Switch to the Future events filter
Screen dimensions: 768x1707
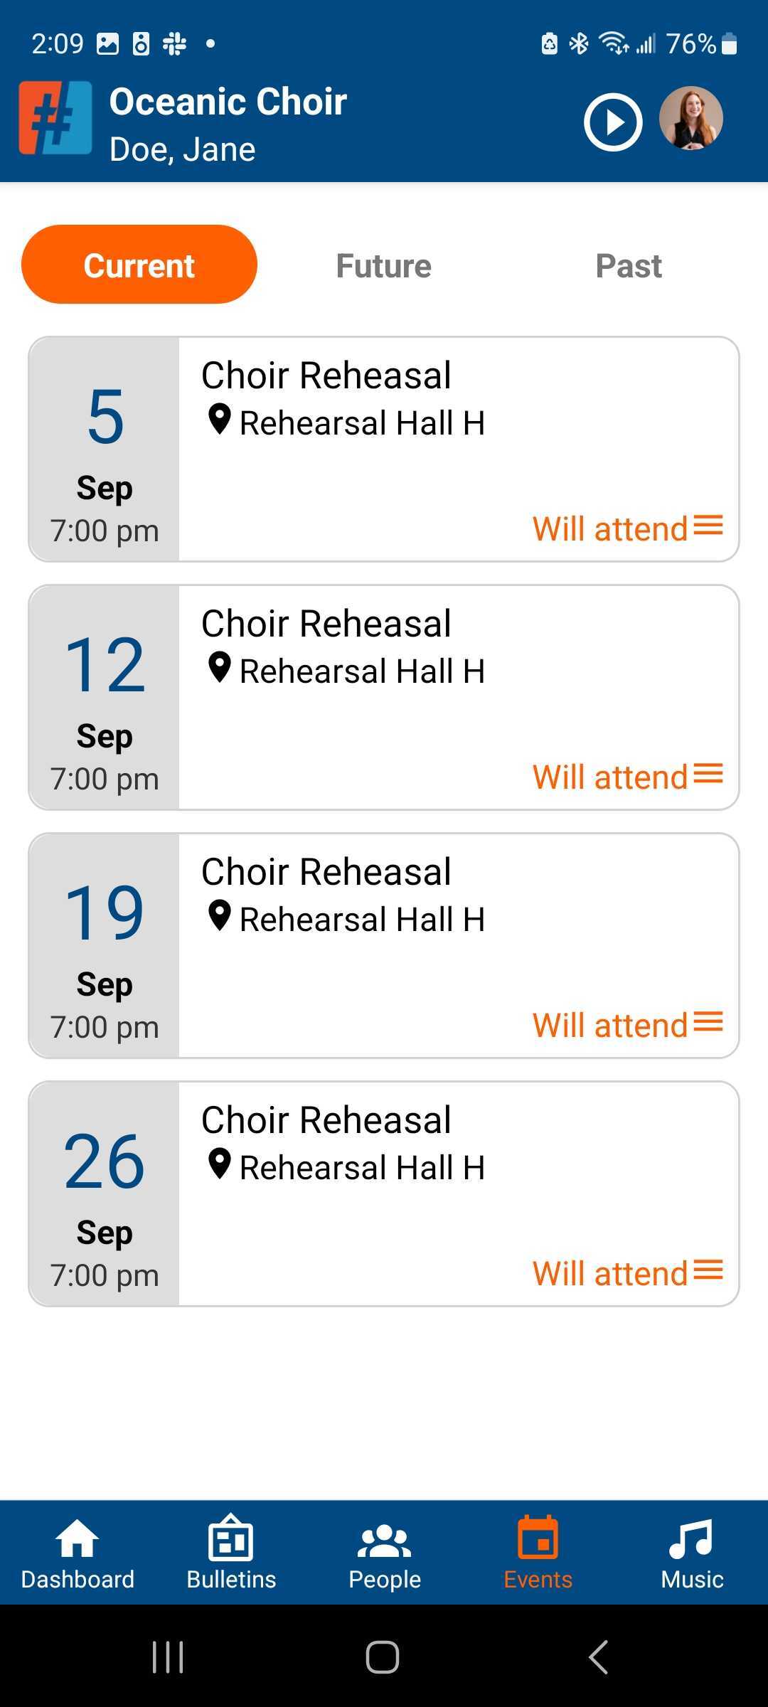click(x=384, y=265)
